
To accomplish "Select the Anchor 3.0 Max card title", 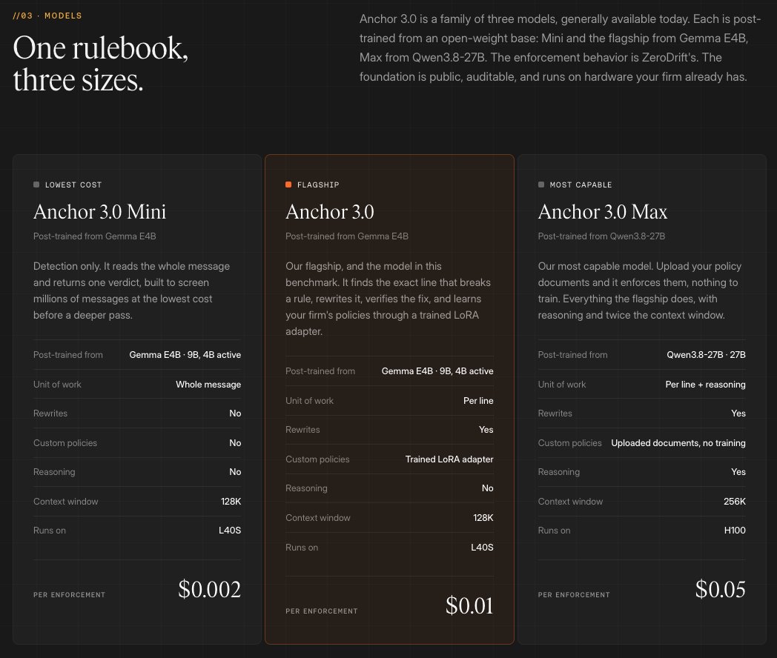I will (x=603, y=212).
